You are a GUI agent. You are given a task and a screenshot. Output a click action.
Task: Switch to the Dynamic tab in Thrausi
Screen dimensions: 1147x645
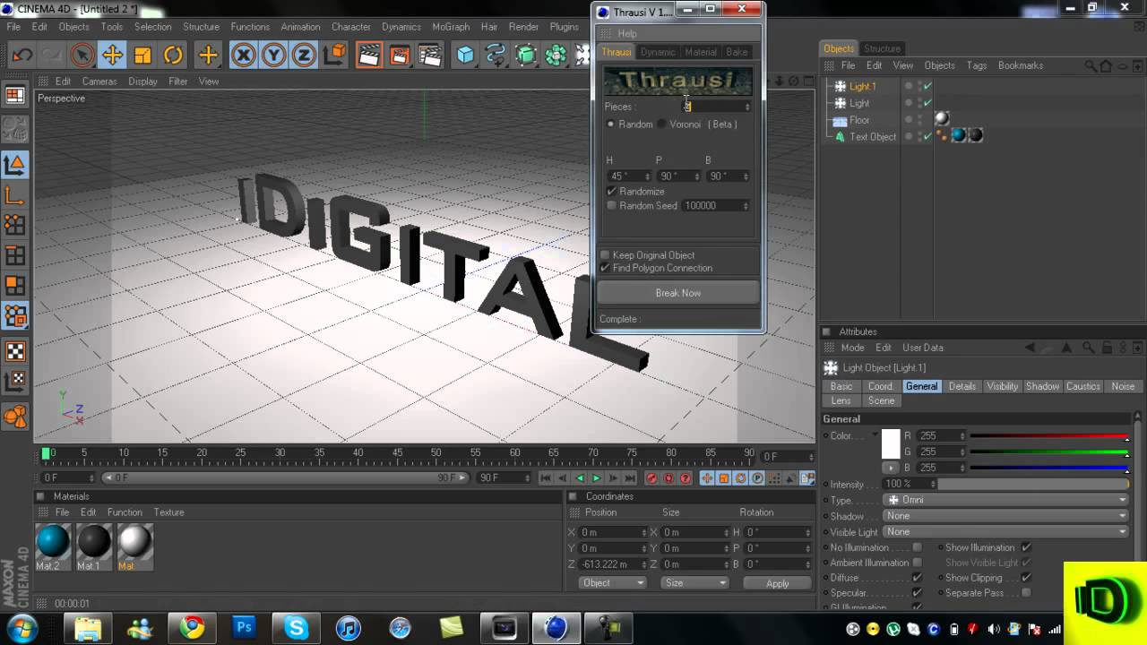coord(658,52)
